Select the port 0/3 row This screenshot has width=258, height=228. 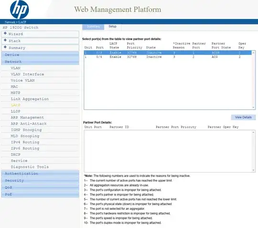[168, 53]
